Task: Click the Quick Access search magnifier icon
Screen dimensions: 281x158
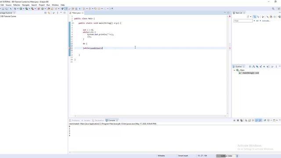Action: point(273,9)
